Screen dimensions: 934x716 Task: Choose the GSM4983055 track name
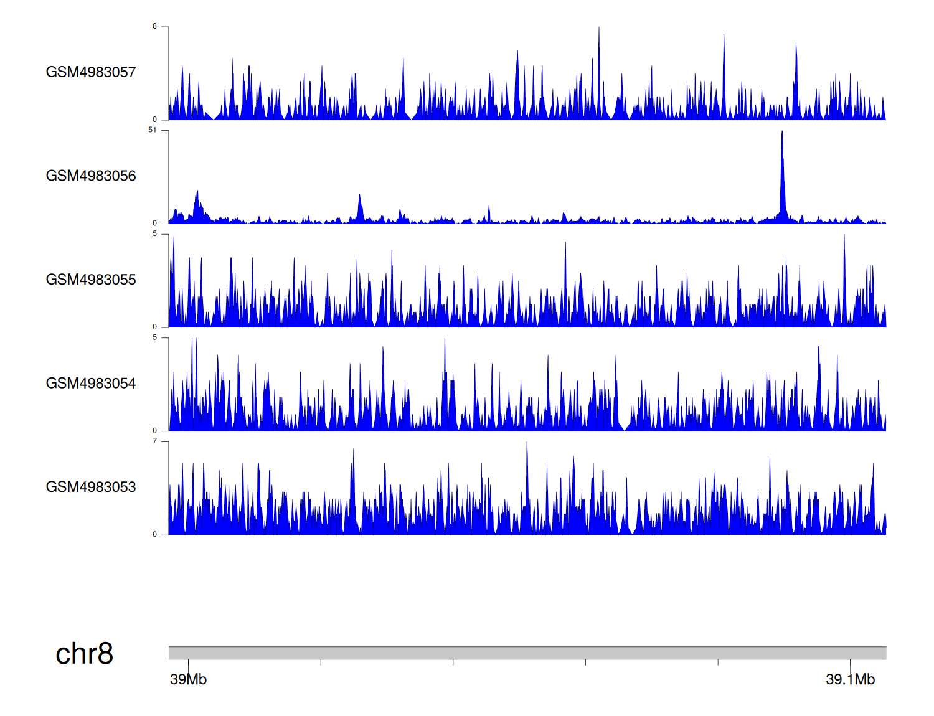(x=91, y=280)
